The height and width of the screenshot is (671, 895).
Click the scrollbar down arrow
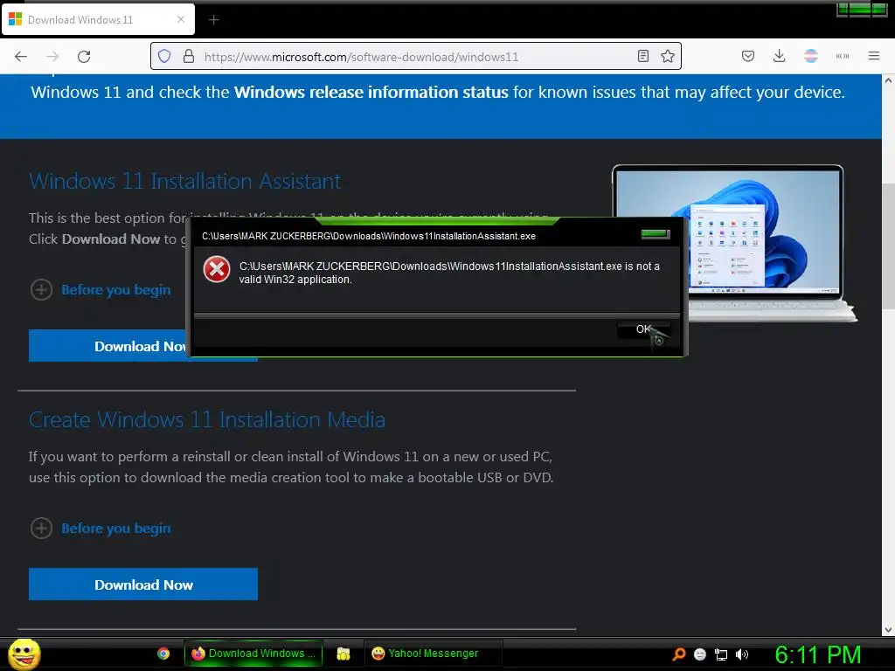(888, 630)
